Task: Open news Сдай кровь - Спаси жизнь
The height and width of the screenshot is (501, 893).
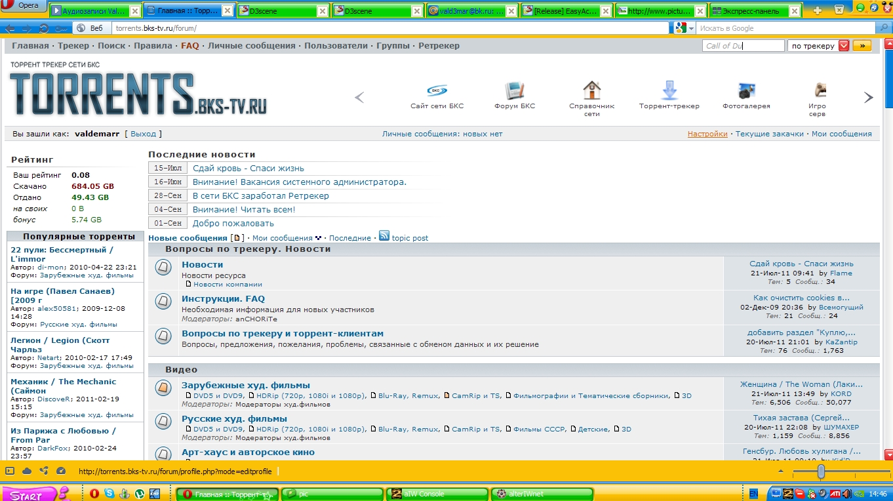Action: click(x=248, y=169)
